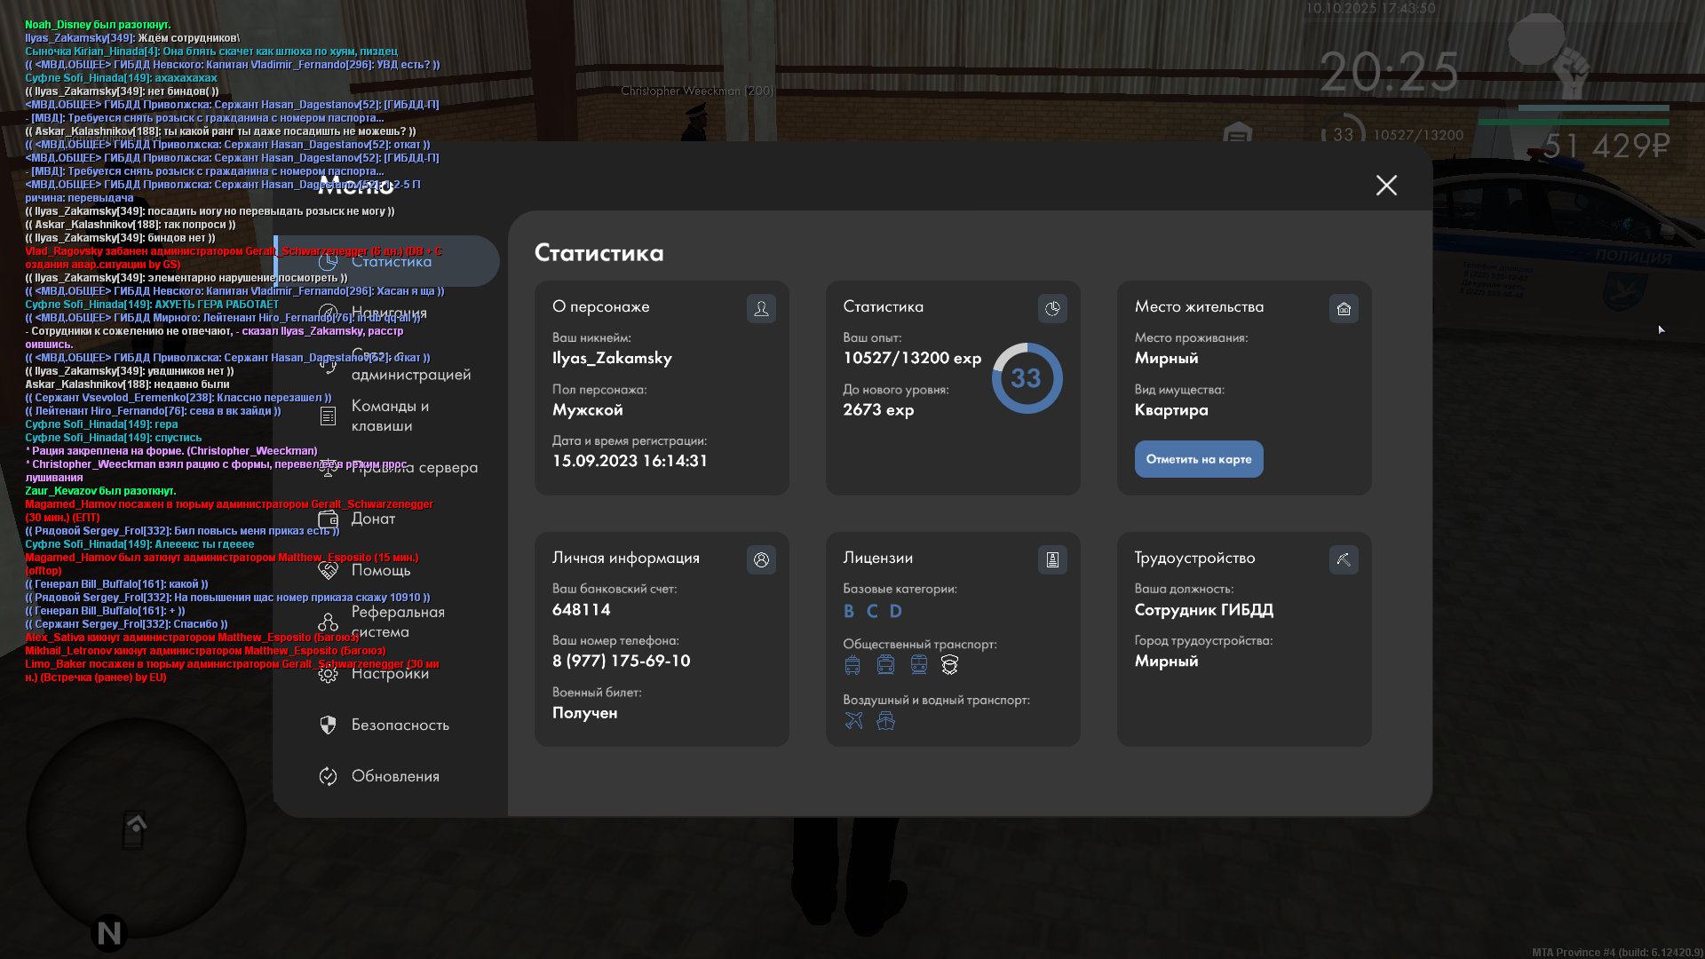
Task: Click the level 33 progress ring
Action: point(1027,378)
